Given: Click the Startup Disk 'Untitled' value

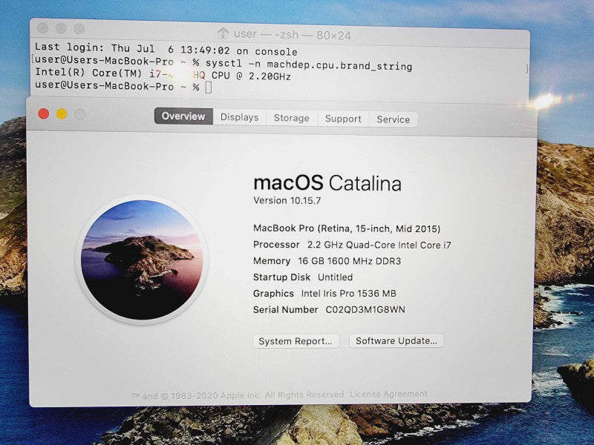Looking at the screenshot, I should point(336,277).
